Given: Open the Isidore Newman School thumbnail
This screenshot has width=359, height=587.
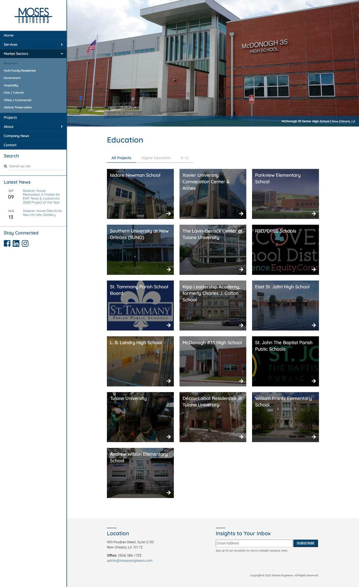Looking at the screenshot, I should click(140, 194).
